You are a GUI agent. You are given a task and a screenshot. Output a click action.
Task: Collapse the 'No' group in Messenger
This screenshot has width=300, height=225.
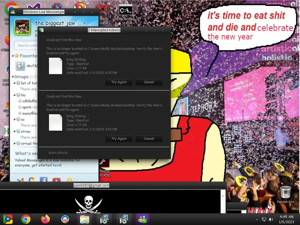pos(14,95)
